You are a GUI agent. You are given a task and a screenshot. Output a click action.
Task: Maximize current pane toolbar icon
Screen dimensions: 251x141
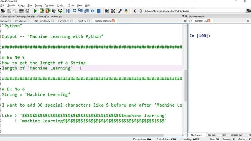click(107, 11)
